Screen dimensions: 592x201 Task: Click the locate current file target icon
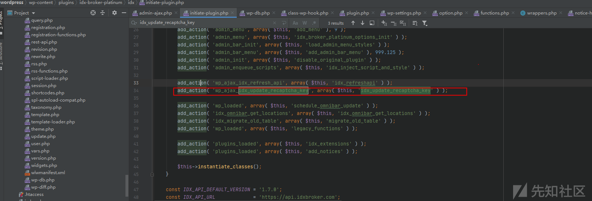pos(93,13)
